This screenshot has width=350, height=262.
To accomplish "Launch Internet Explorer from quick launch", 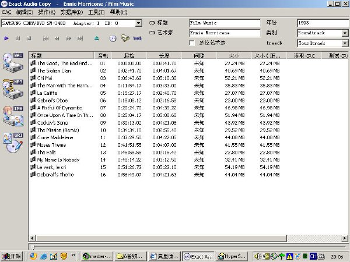I will pos(44,256).
